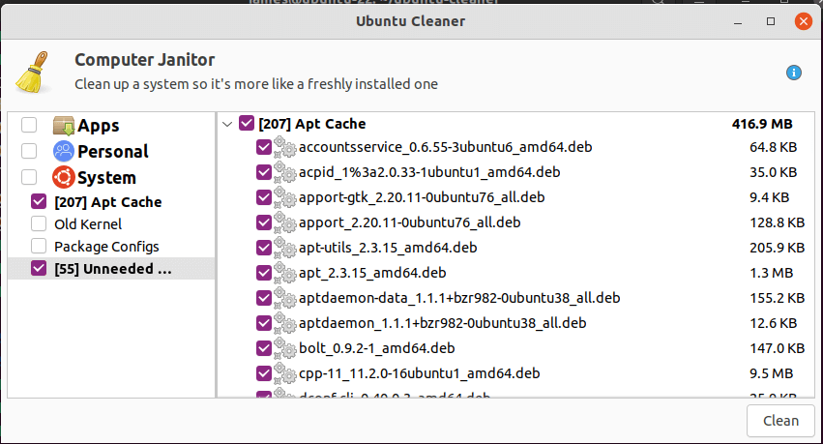Image resolution: width=823 pixels, height=444 pixels.
Task: Click the bolt package gear icon
Action: tap(285, 348)
